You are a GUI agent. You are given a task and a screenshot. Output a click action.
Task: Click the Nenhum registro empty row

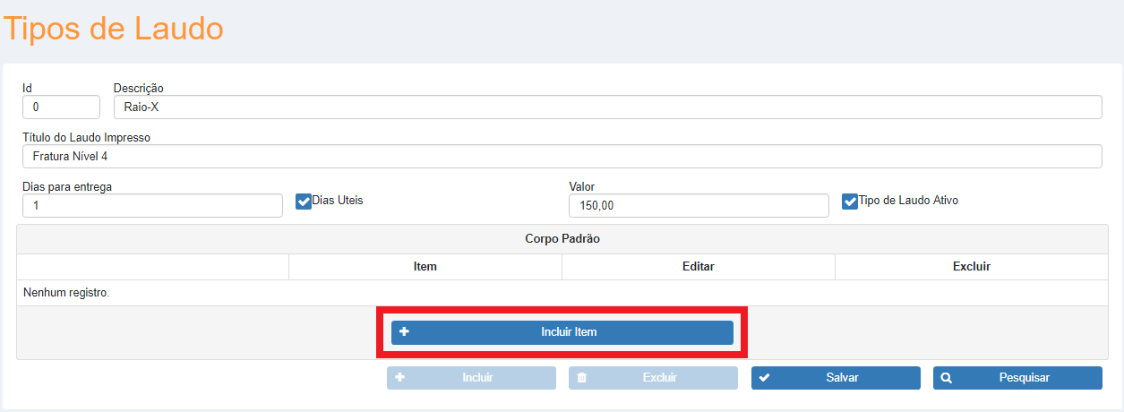(x=66, y=293)
